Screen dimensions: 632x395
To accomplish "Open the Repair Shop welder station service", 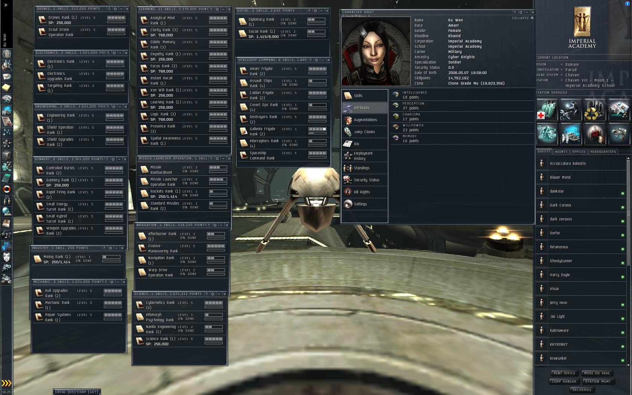I will (571, 109).
